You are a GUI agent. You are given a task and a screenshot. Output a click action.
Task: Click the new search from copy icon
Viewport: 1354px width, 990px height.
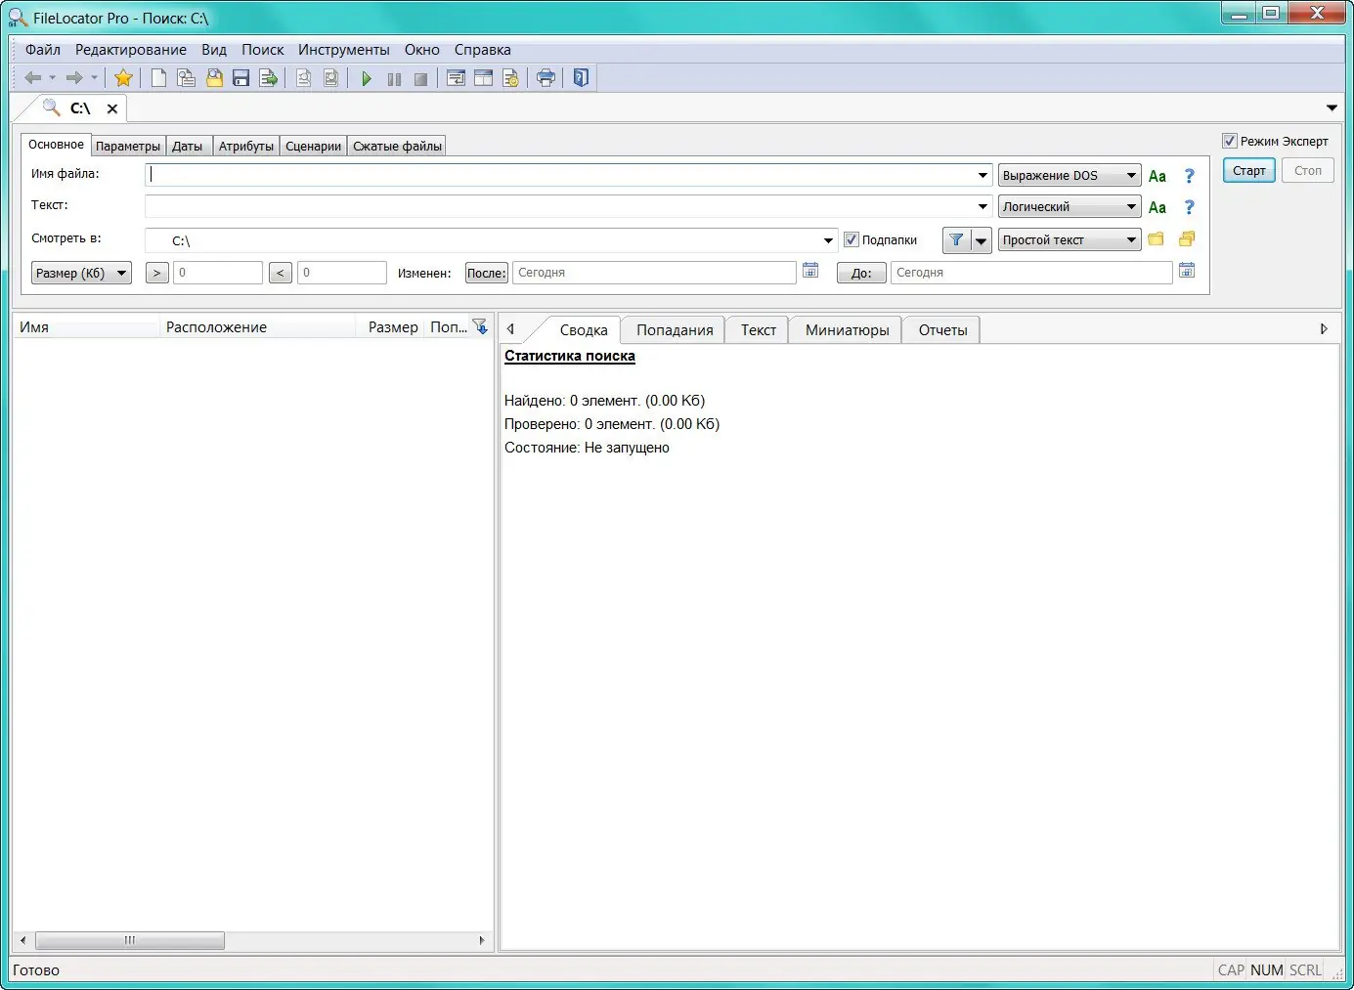tap(186, 78)
